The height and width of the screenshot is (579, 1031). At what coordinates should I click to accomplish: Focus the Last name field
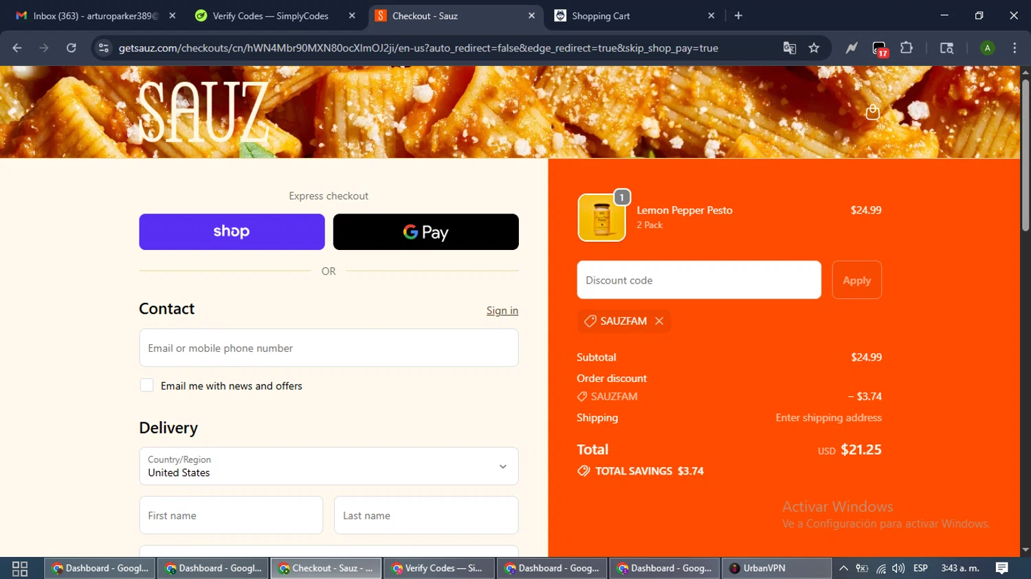click(x=426, y=515)
